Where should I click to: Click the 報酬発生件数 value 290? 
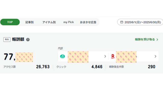pyautogui.click(x=152, y=67)
